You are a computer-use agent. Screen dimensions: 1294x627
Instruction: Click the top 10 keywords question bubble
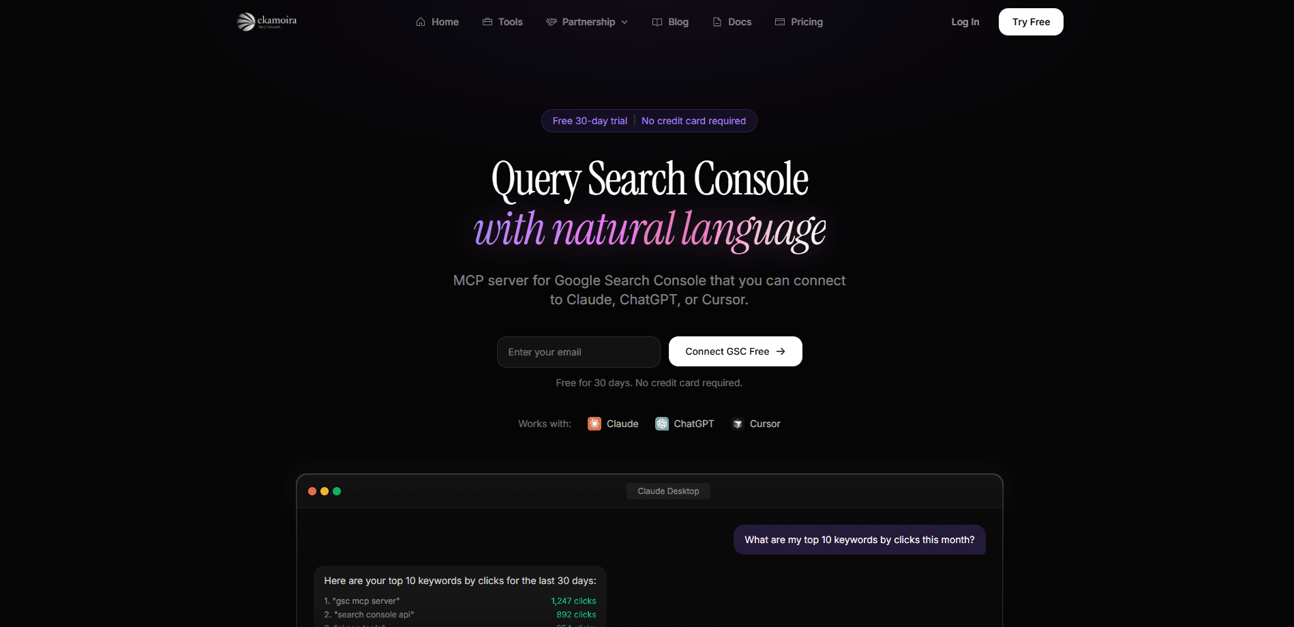(860, 540)
